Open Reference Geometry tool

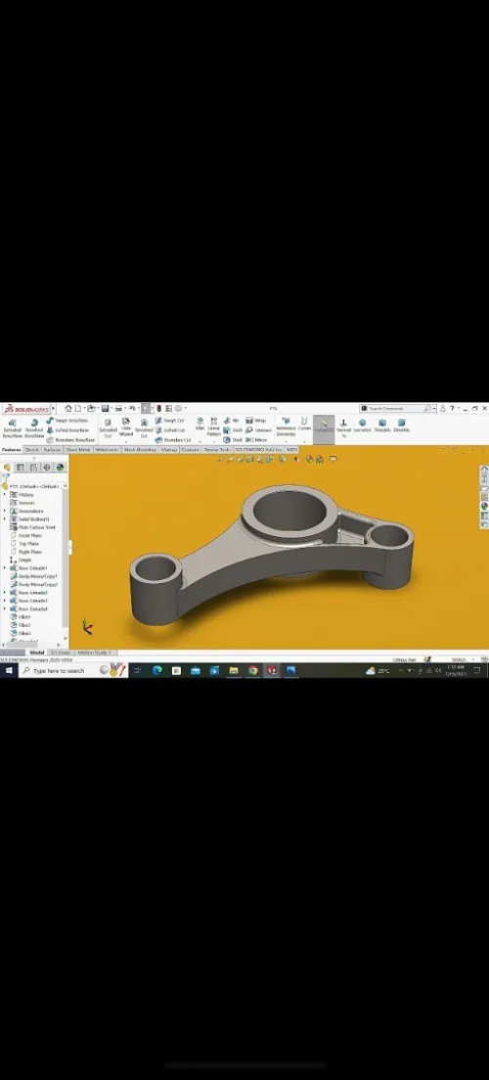point(286,427)
